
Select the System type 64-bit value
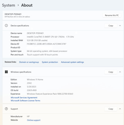(x=47, y=51)
